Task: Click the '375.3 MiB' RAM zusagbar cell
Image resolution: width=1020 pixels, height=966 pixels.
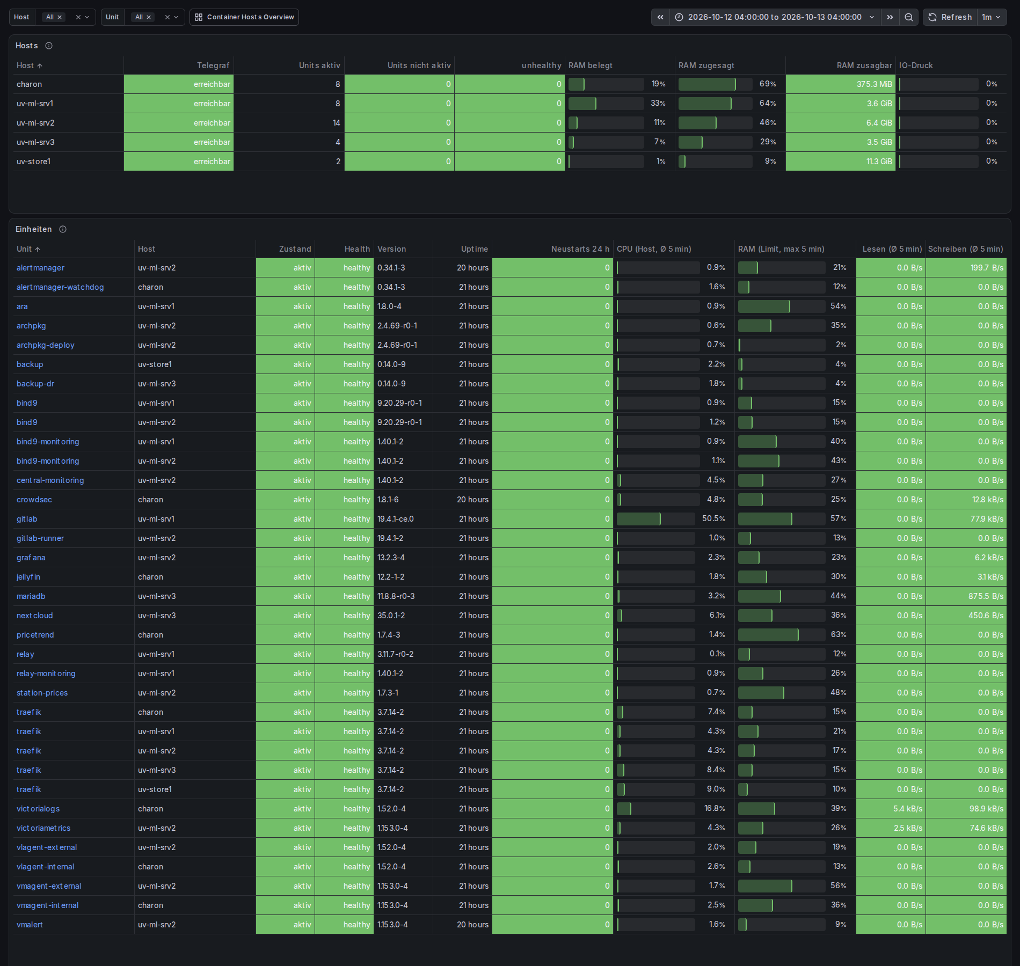Action: click(x=841, y=84)
